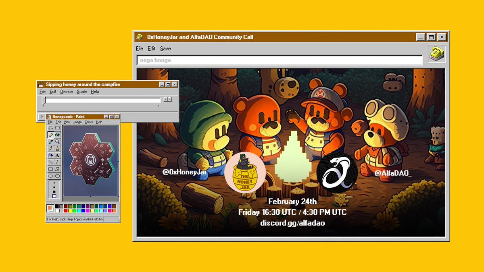Open Edit menu in Community Call window
484x272 pixels.
(x=152, y=48)
